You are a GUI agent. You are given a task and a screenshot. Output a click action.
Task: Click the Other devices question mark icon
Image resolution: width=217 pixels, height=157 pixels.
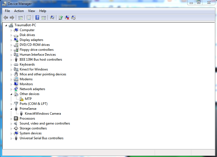(x=16, y=94)
